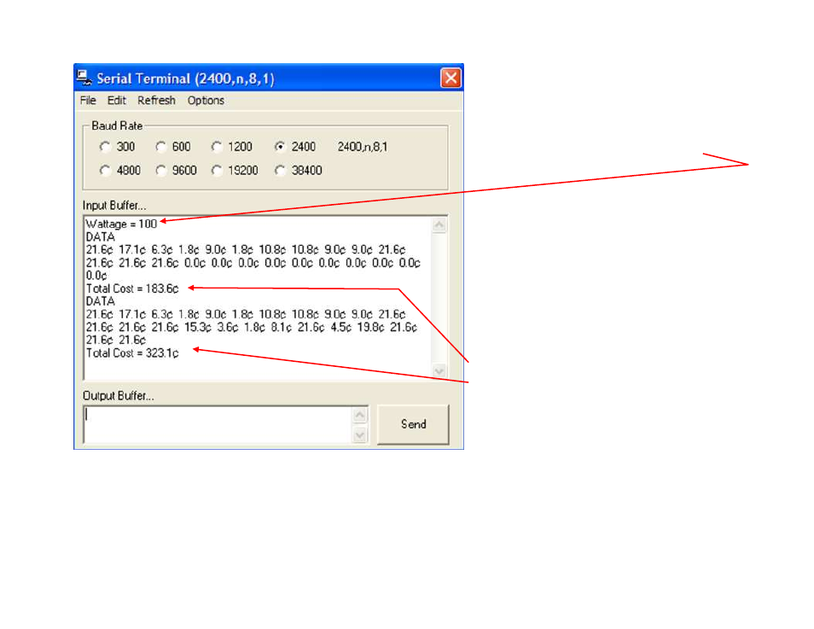
Task: Click the '3.6¢' value in Input Buffer
Action: (227, 327)
